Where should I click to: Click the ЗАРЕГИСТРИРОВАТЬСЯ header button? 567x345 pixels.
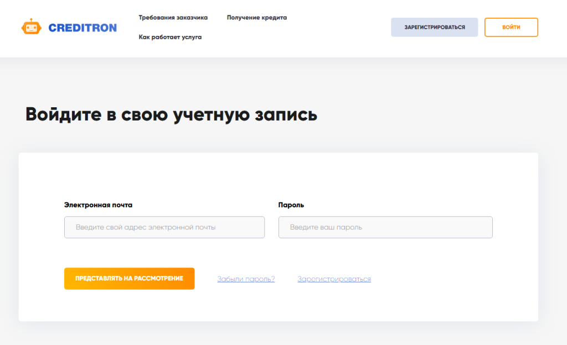click(x=434, y=27)
